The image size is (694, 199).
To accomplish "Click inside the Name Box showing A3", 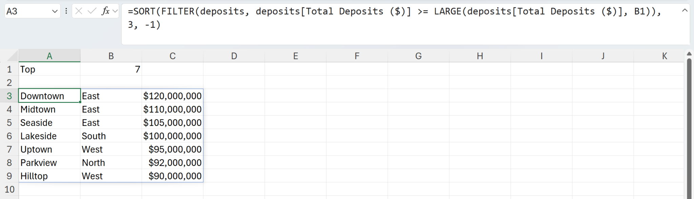I will pos(28,11).
